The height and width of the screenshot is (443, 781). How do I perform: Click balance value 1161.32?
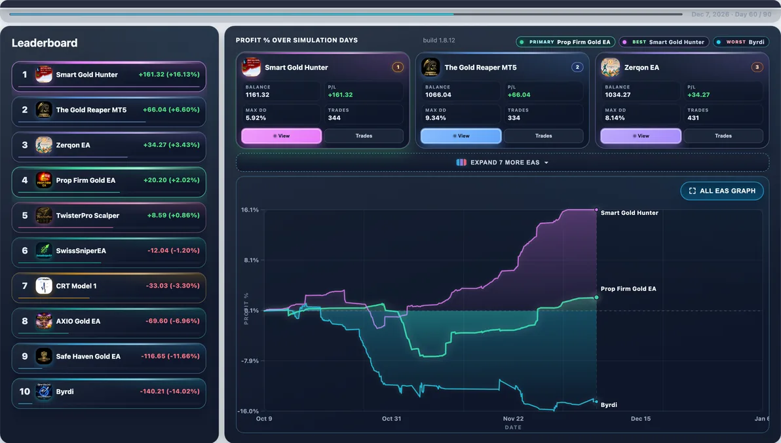click(257, 94)
